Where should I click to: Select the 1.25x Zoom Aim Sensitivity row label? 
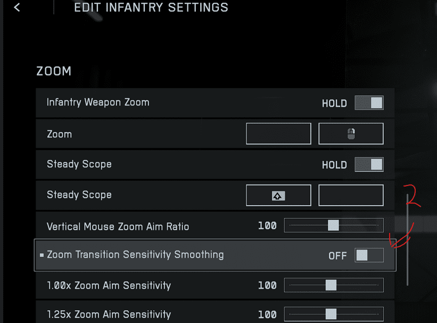(x=109, y=314)
